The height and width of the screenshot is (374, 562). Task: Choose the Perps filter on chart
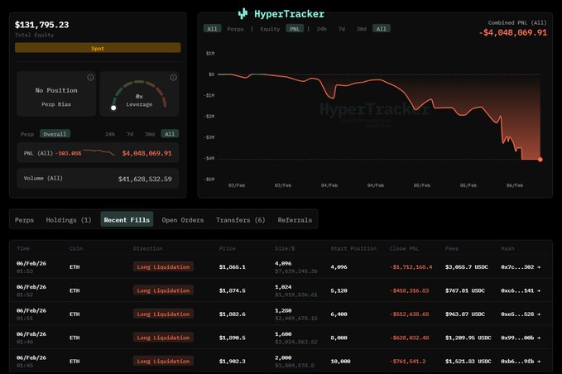(235, 29)
